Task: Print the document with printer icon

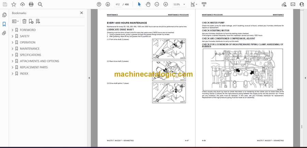Action: tap(31, 4)
